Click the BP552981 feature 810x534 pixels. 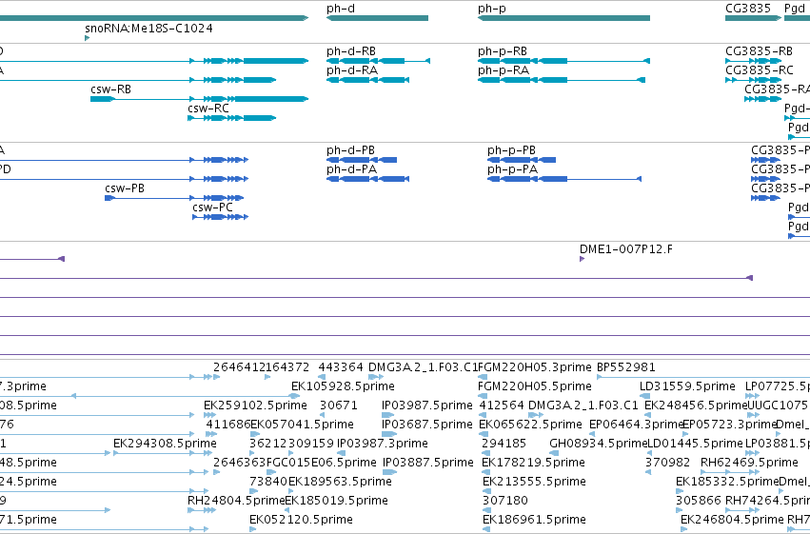click(703, 377)
